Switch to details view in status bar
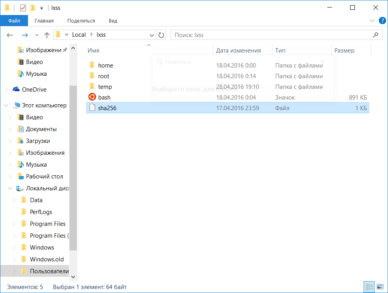 [x=369, y=287]
